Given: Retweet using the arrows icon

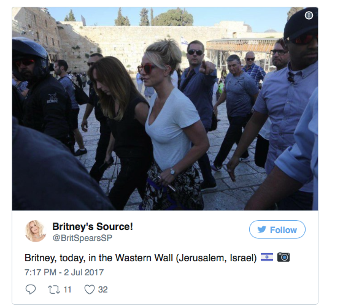Looking at the screenshot, I should pyautogui.click(x=54, y=289).
